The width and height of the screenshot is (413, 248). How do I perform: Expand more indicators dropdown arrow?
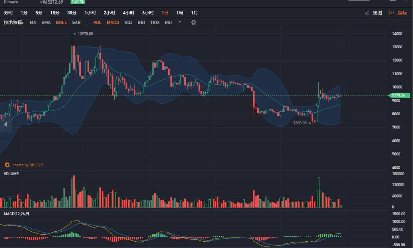point(180,22)
